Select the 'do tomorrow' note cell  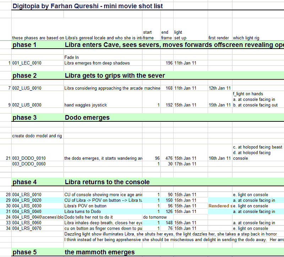pyautogui.click(x=155, y=217)
